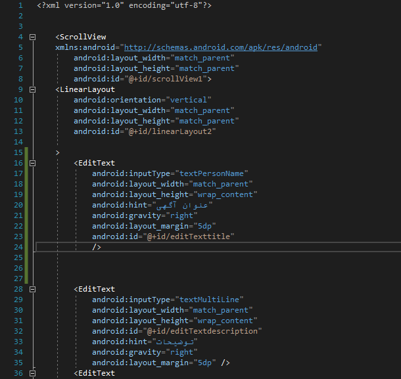Click the lone ">" on line 15
Viewport: 401px width, 379px height.
[x=58, y=152]
